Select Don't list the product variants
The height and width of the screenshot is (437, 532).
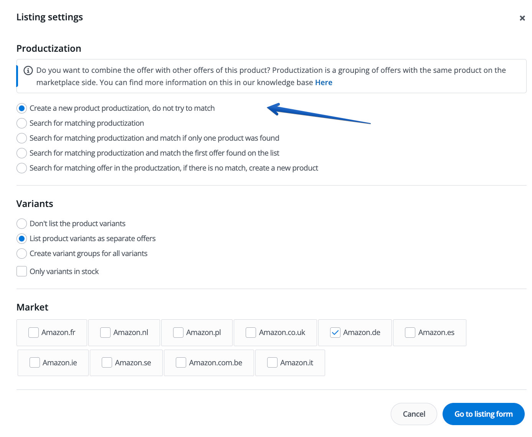[22, 224]
